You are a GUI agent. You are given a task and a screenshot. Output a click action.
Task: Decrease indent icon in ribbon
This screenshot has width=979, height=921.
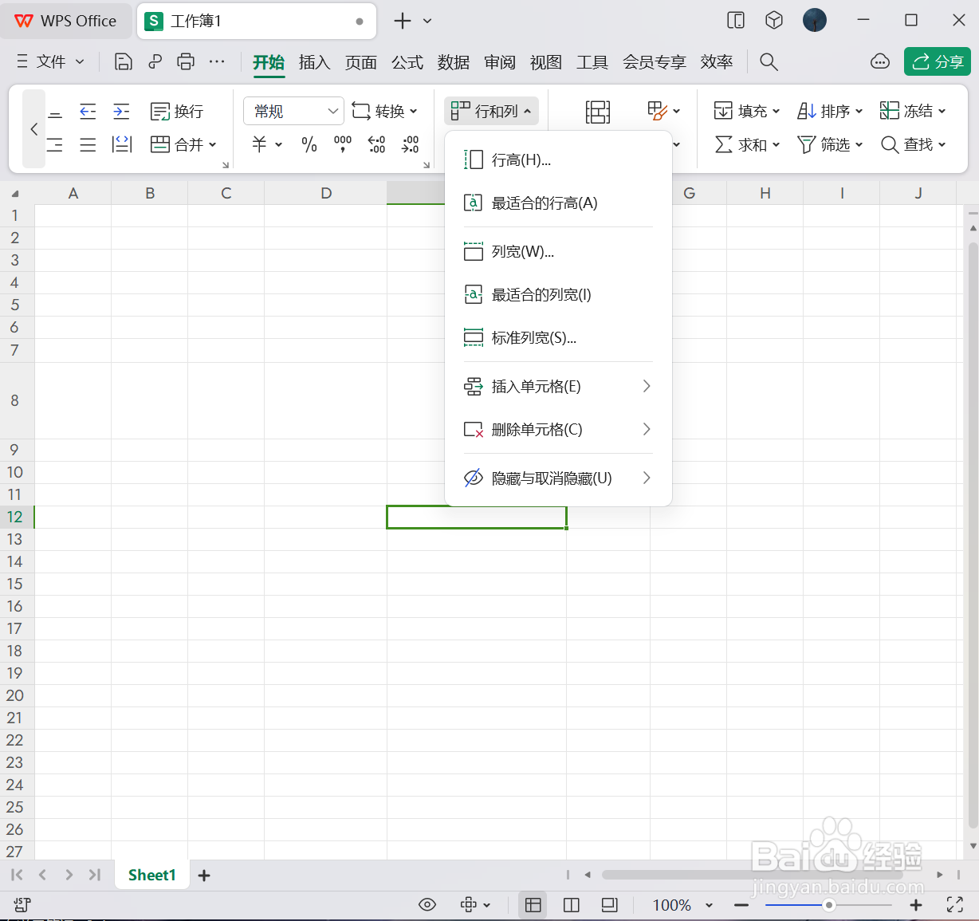[88, 111]
